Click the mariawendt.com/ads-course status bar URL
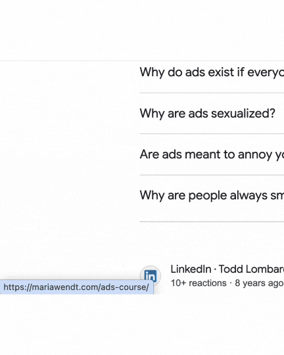Viewport: 284px width, 355px height. (x=76, y=287)
